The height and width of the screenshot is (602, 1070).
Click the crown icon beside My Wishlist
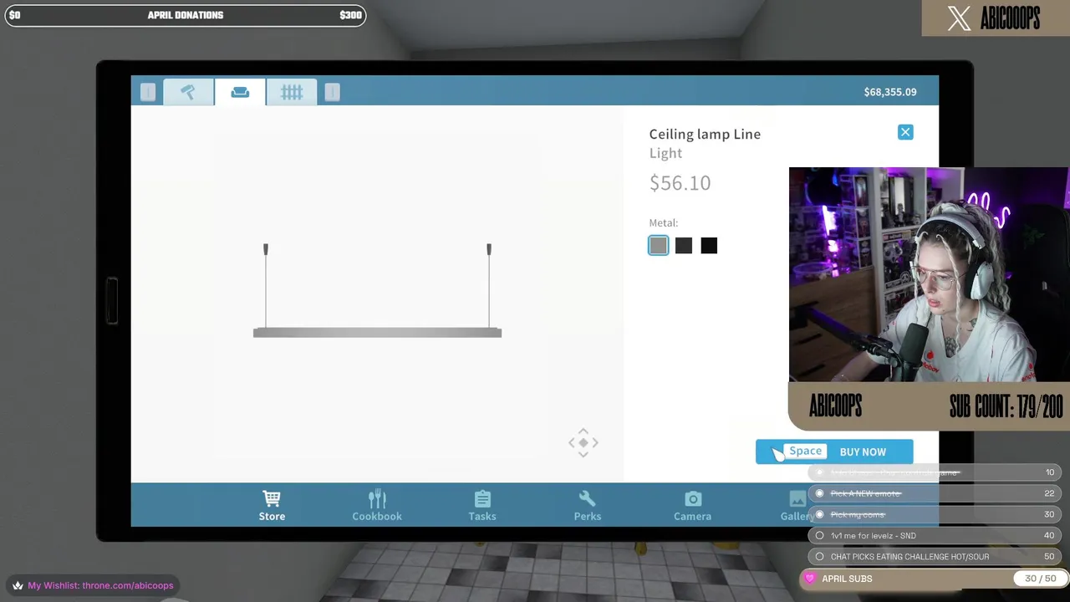[18, 585]
